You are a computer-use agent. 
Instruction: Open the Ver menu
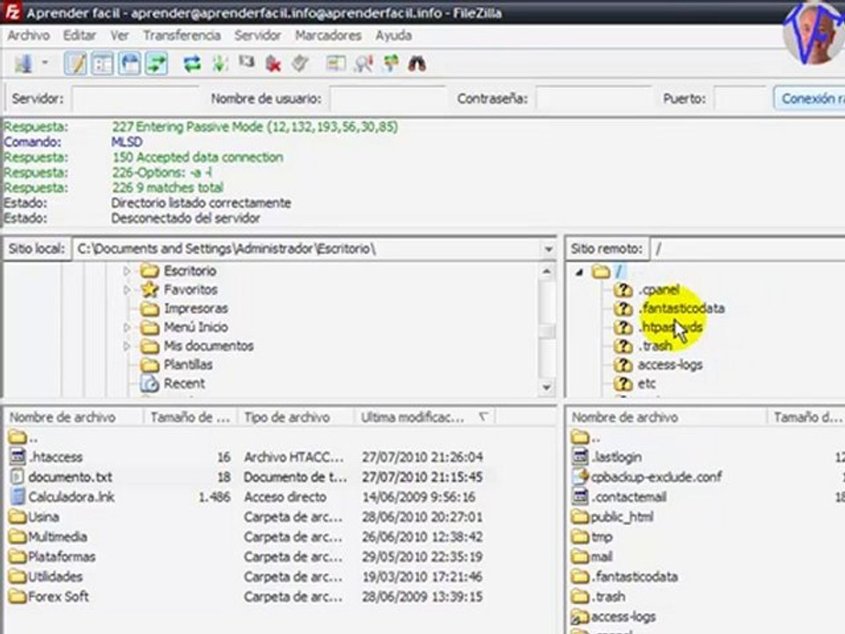tap(120, 35)
